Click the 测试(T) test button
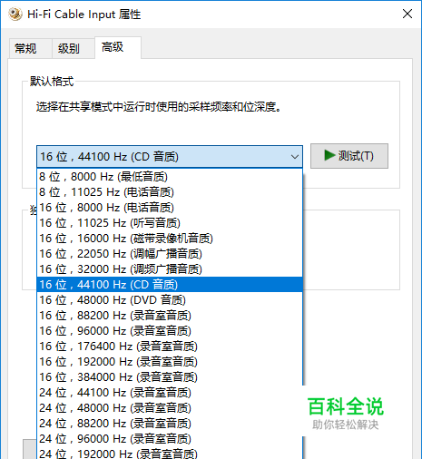The width and height of the screenshot is (422, 459). [x=349, y=156]
